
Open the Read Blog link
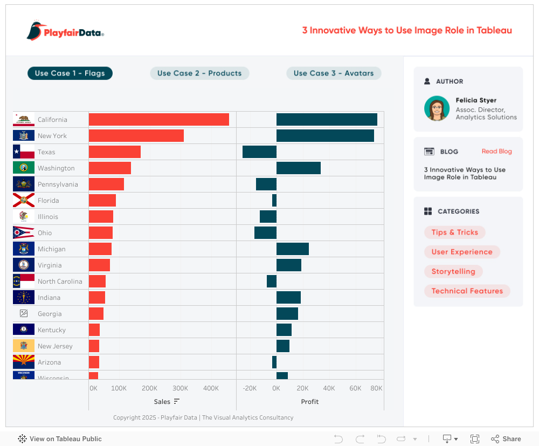[496, 152]
